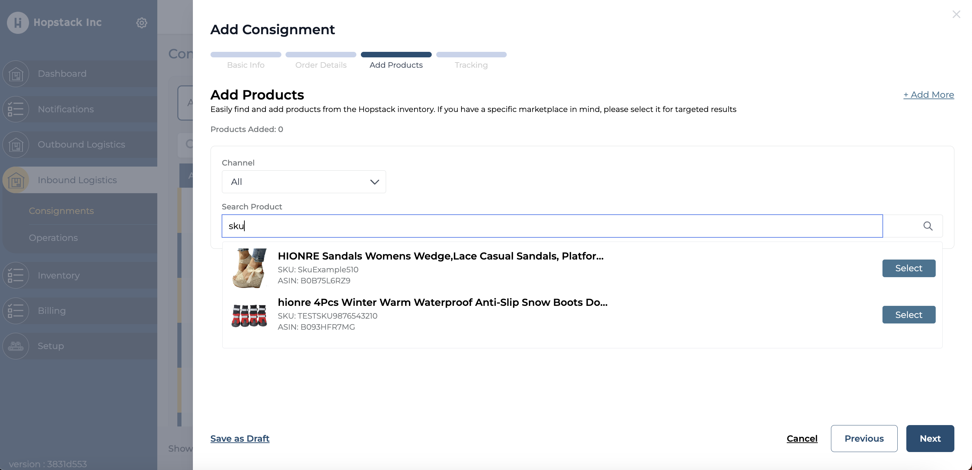This screenshot has width=972, height=470.
Task: Click the Dashboard sidebar icon
Action: pyautogui.click(x=16, y=74)
